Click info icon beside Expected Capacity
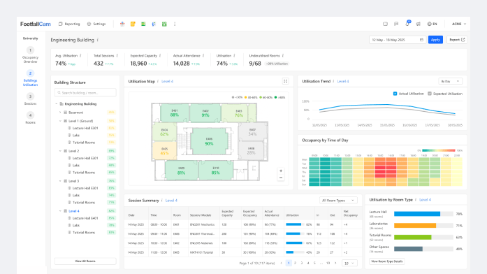Viewport: 487px width, 274px height. (160, 56)
